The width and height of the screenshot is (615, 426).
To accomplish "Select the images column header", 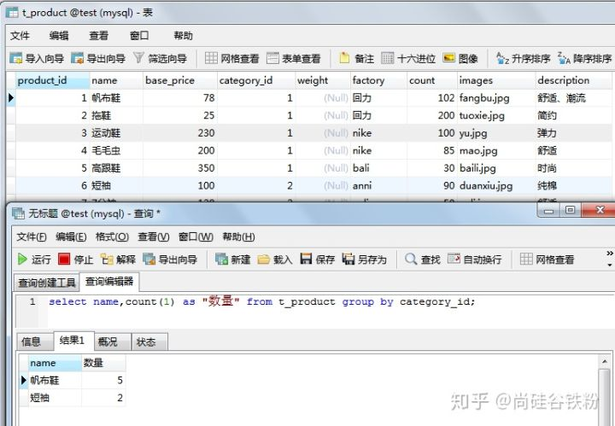I will pyautogui.click(x=496, y=80).
